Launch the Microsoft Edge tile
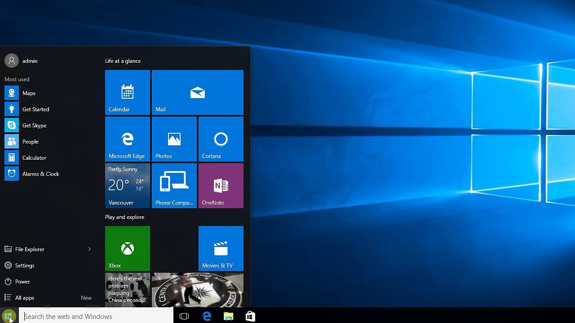575x323 pixels. coord(128,139)
